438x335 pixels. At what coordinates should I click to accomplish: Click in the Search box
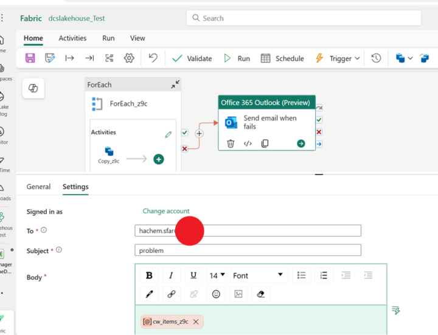tap(304, 18)
